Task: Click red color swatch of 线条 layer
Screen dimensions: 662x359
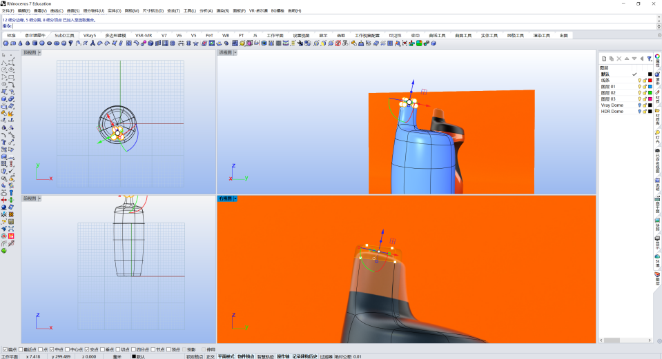Action: [650, 81]
